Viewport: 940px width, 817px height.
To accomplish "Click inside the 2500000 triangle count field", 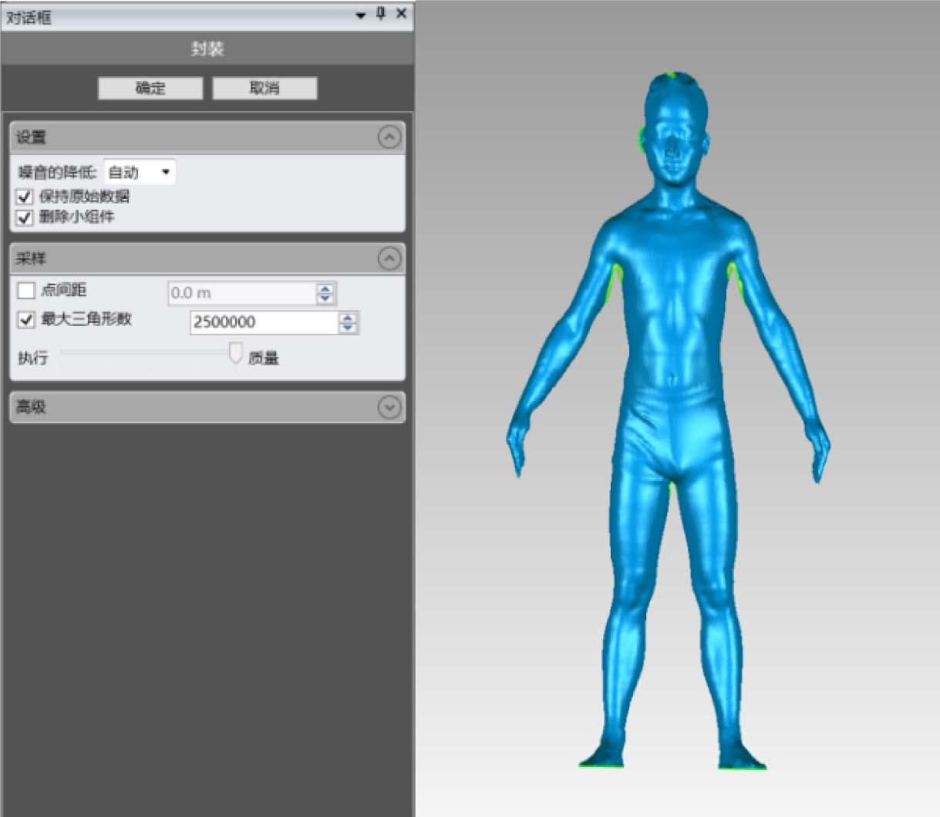I will (x=254, y=322).
